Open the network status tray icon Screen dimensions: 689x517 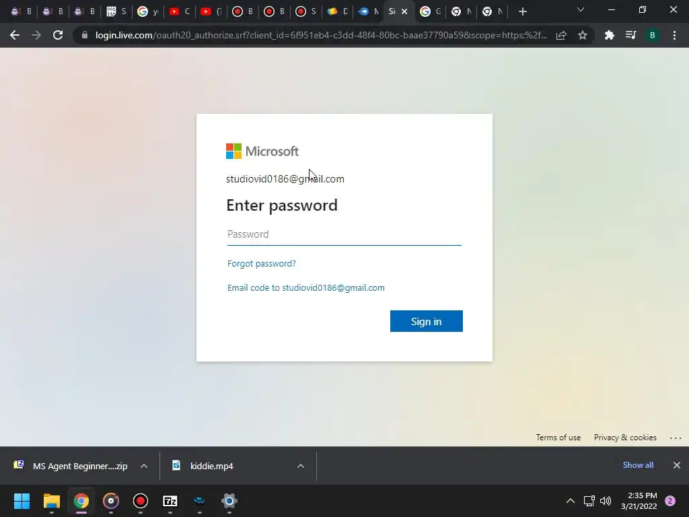click(589, 501)
